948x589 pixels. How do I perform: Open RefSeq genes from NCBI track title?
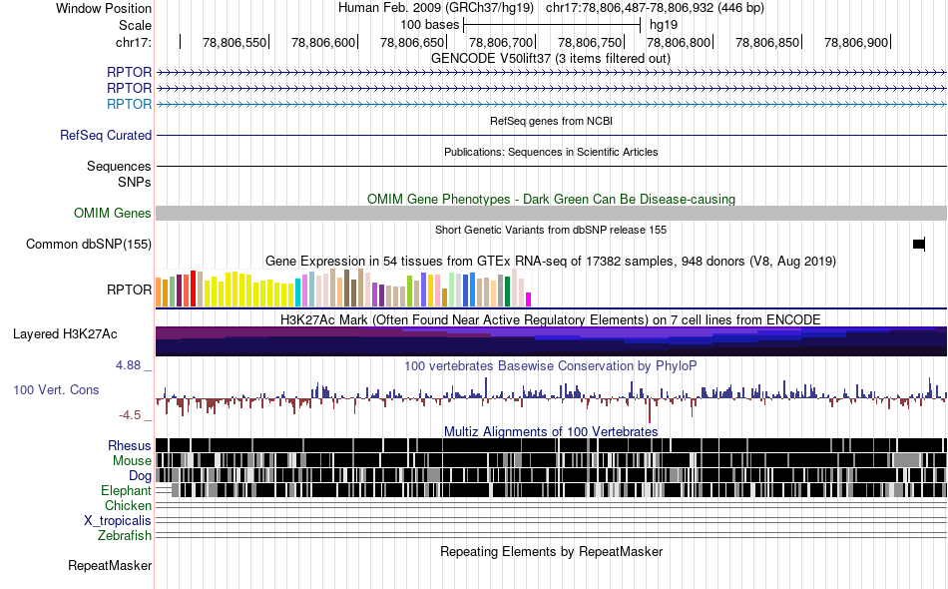[551, 121]
